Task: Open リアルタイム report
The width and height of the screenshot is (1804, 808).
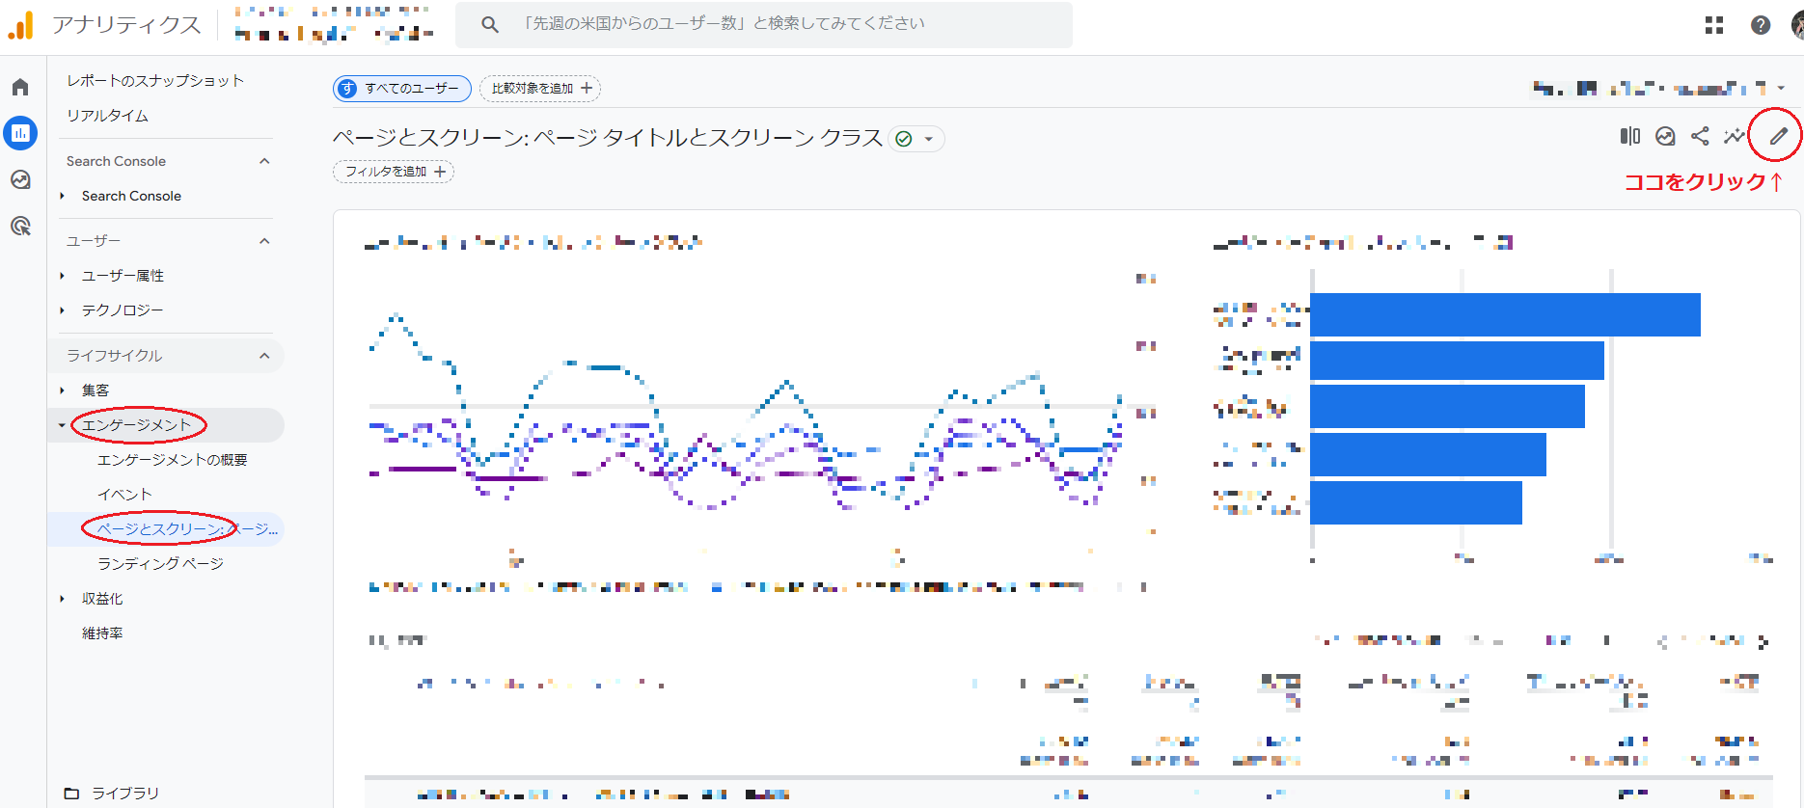Action: pyautogui.click(x=107, y=116)
